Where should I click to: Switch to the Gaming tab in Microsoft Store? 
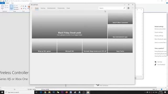43,8
